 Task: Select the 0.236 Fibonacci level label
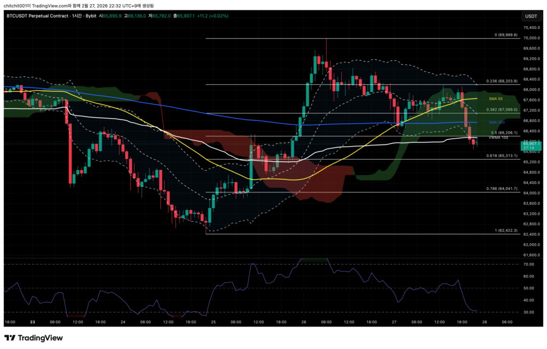coord(502,81)
